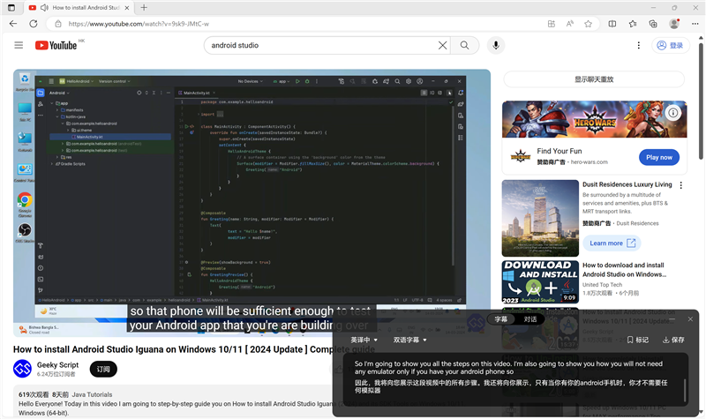View site information lock icon
Viewport: 706px width, 419px height.
pos(58,24)
